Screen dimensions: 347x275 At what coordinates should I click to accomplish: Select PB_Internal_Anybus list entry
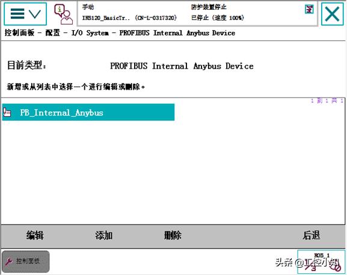pyautogui.click(x=88, y=113)
